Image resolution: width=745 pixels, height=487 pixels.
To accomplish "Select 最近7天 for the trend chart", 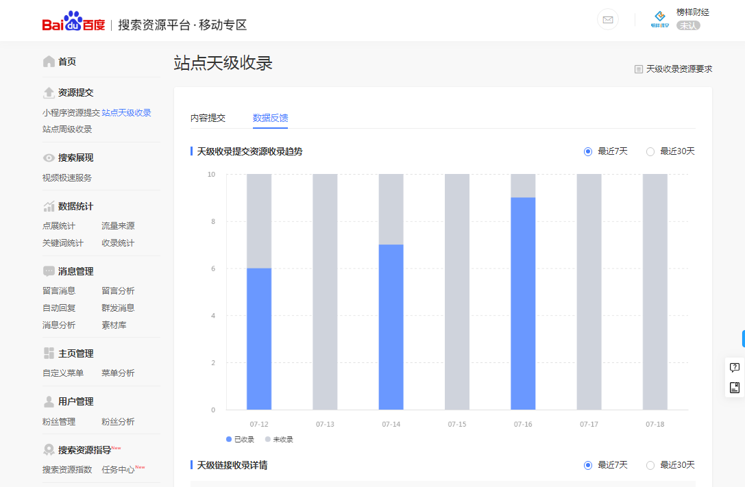I will coord(588,151).
